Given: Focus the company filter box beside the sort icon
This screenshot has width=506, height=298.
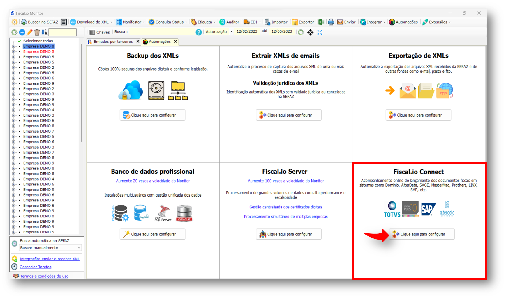Looking at the screenshot, I should [62, 32].
